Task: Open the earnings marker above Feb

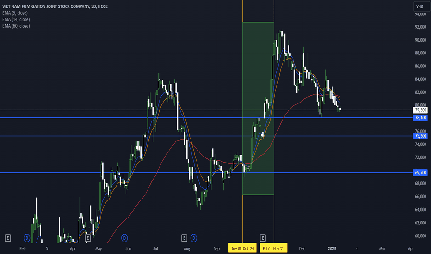Action: [8, 238]
